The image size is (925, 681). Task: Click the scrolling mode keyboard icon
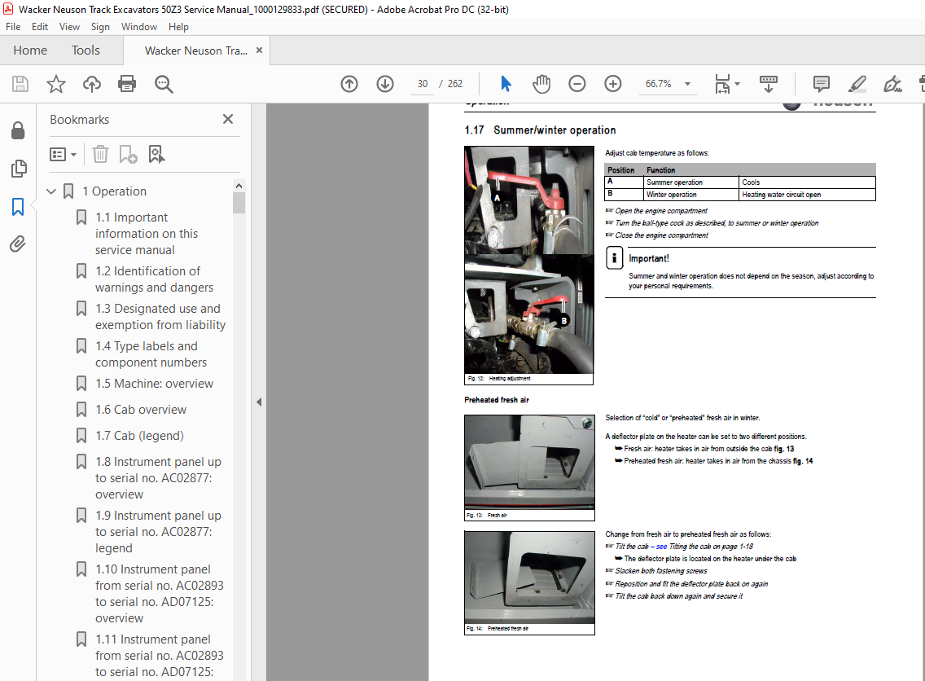[x=768, y=84]
